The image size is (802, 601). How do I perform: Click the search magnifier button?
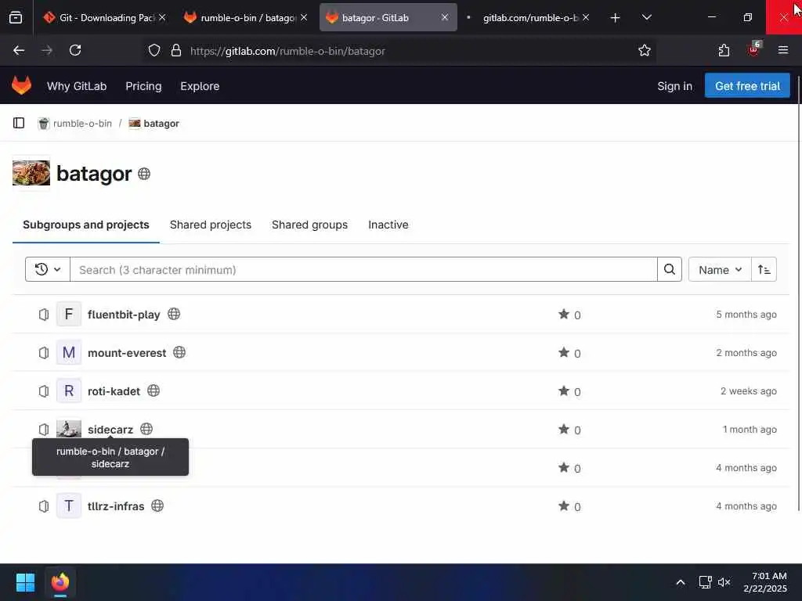(x=669, y=269)
